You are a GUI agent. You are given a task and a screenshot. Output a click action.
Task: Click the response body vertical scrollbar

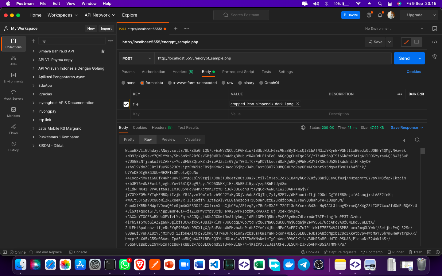click(x=423, y=151)
